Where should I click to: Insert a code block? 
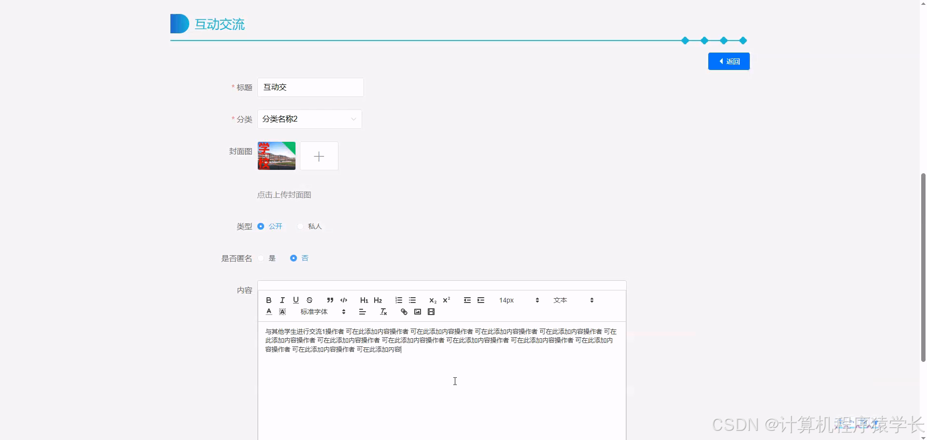[x=343, y=300]
